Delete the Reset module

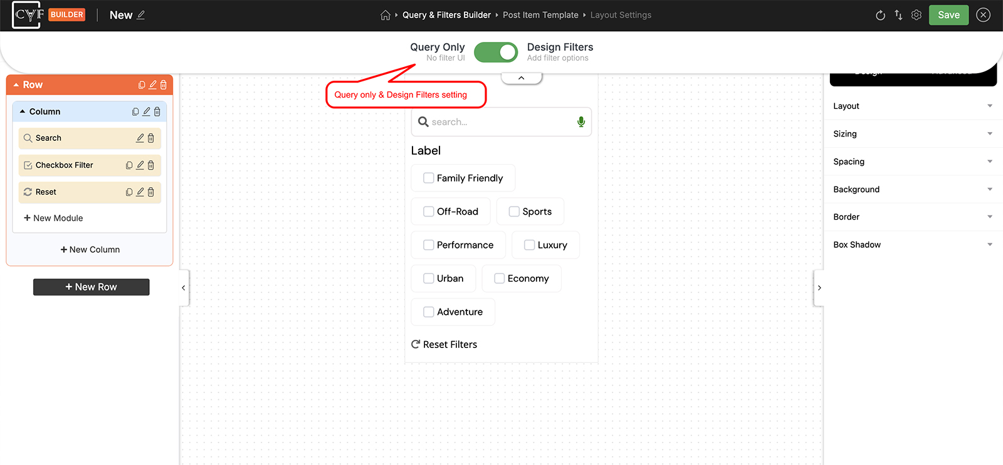[151, 192]
